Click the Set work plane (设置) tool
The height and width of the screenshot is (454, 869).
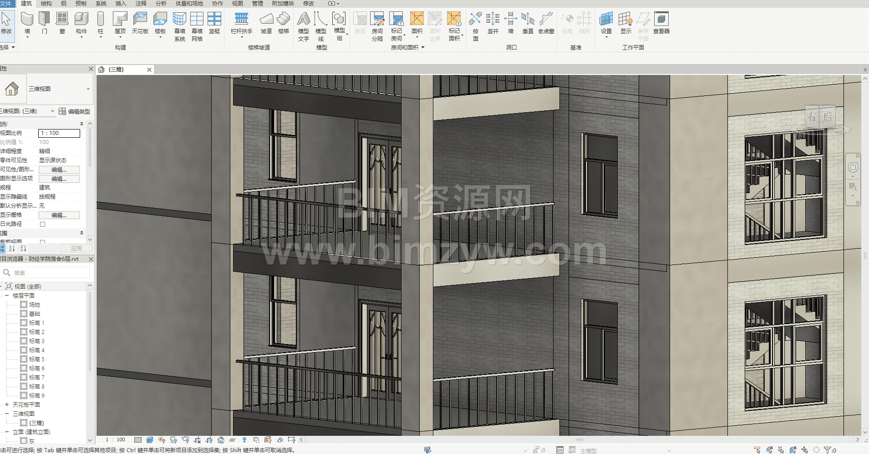click(606, 24)
